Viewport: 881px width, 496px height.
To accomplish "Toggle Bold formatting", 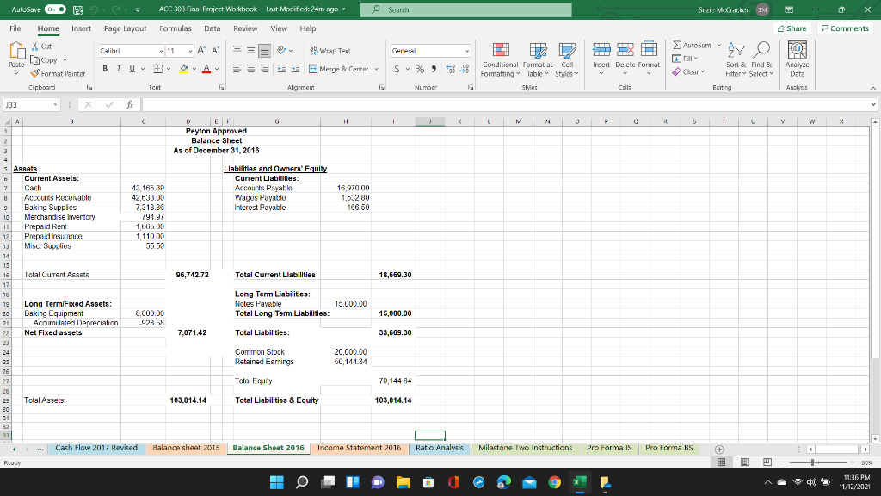I will (106, 68).
